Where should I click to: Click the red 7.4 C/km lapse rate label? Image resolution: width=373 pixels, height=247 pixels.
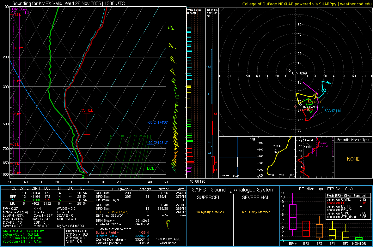tap(89, 110)
